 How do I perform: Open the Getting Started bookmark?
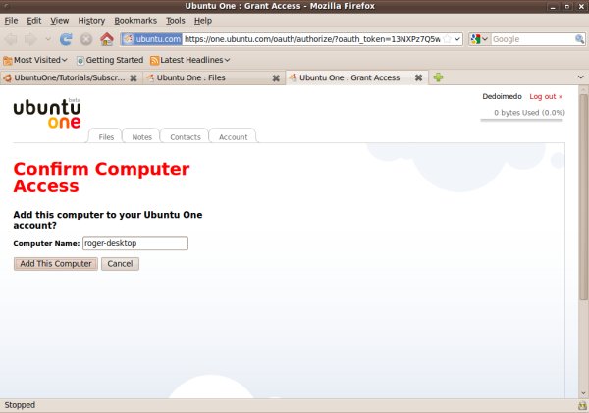click(x=110, y=60)
